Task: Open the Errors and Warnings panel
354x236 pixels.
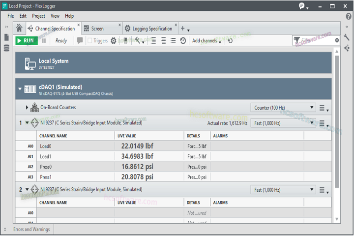Action: coord(31,229)
